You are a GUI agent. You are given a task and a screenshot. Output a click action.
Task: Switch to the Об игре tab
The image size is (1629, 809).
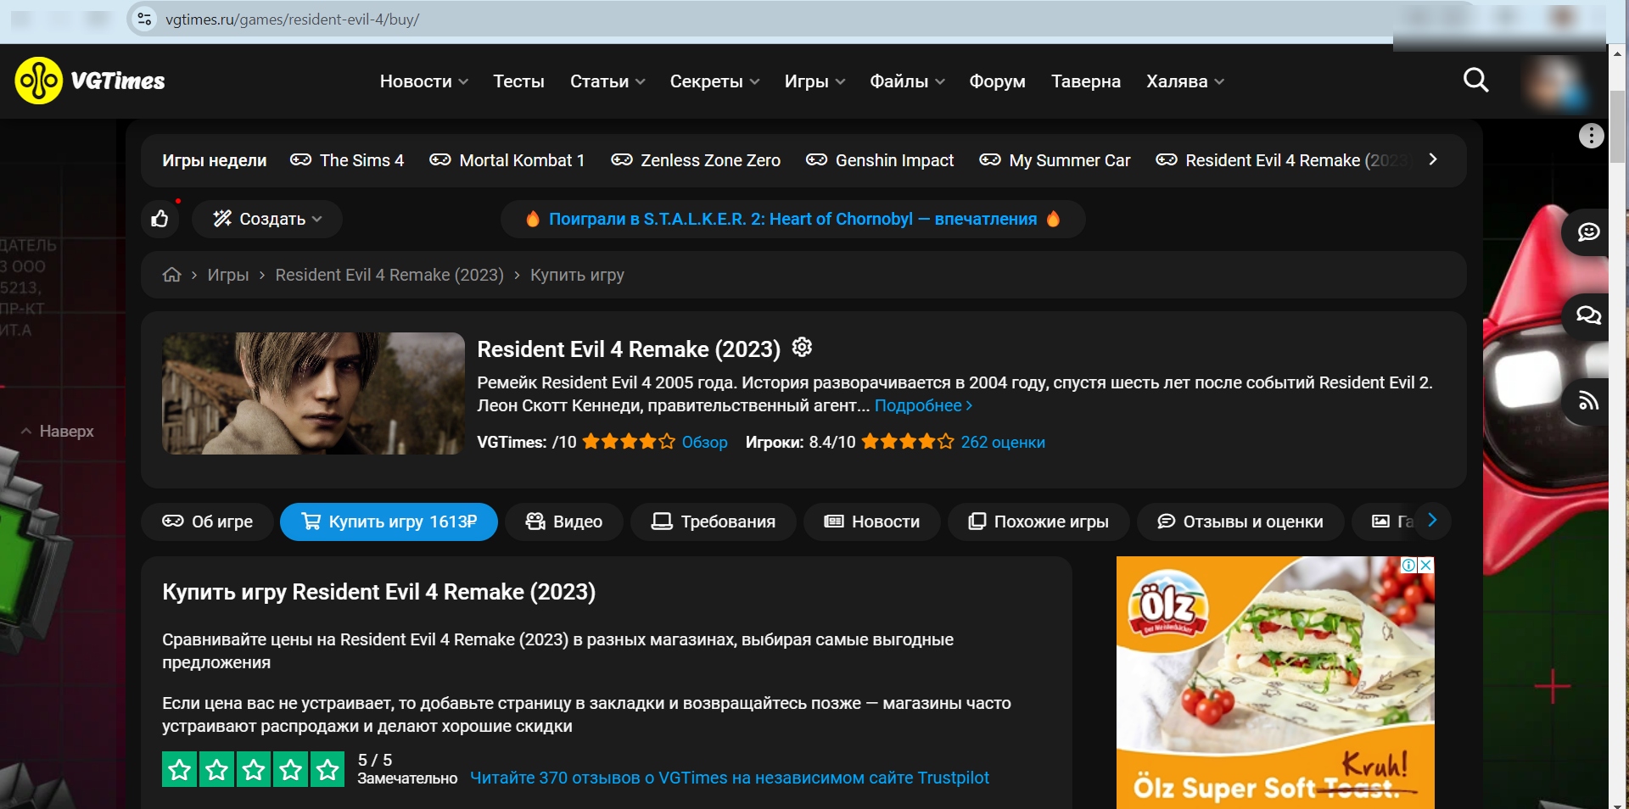[x=208, y=522]
